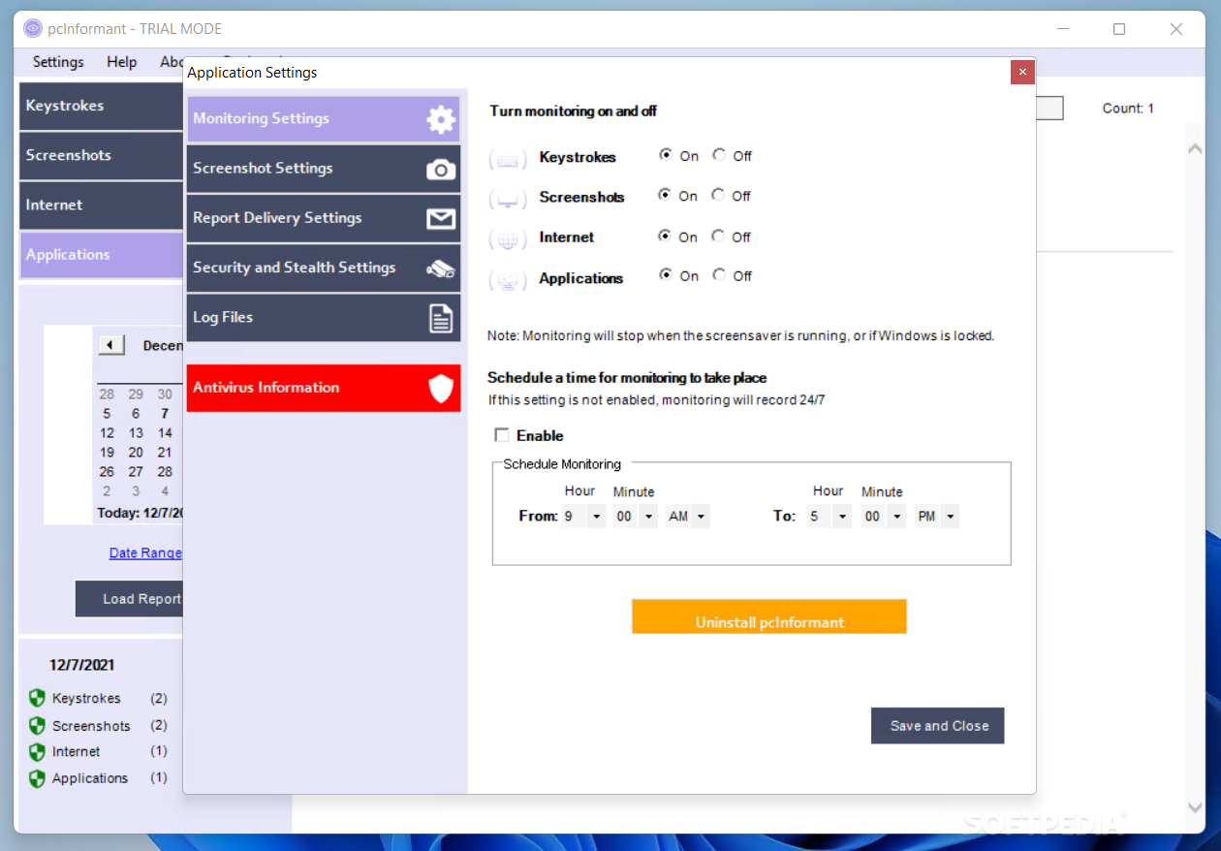The height and width of the screenshot is (851, 1221).
Task: Click the 12/7/2021 date heading
Action: click(82, 665)
